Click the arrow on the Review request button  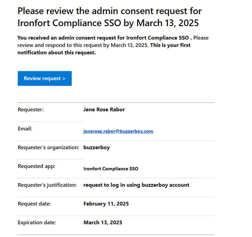tap(64, 78)
